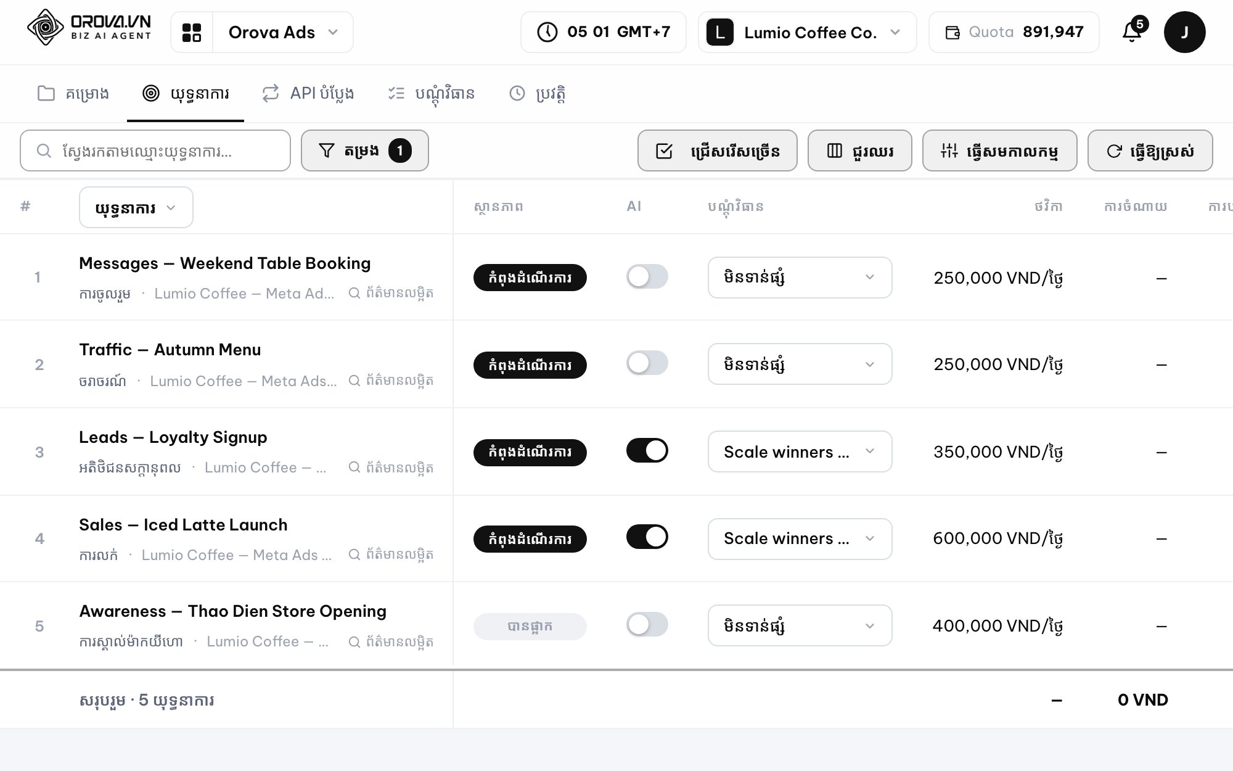Turn off AI for Sales Iced Latte Launch
This screenshot has width=1233, height=771.
[x=647, y=537]
